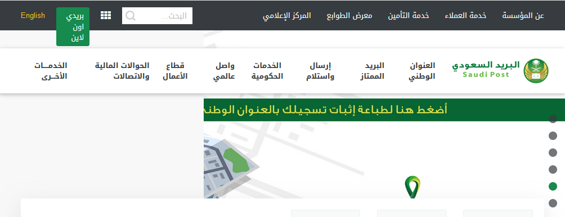Open قطاع الأعمال navigation item
Image resolution: width=565 pixels, height=217 pixels.
pyautogui.click(x=175, y=71)
